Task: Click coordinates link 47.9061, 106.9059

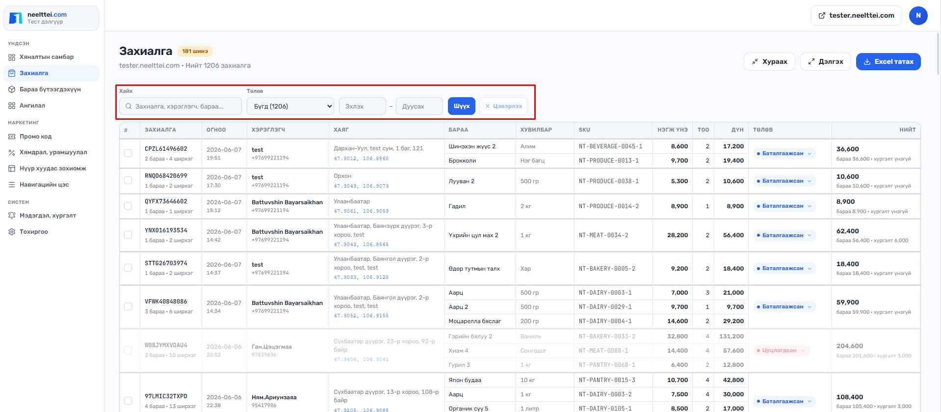Action: click(x=361, y=211)
